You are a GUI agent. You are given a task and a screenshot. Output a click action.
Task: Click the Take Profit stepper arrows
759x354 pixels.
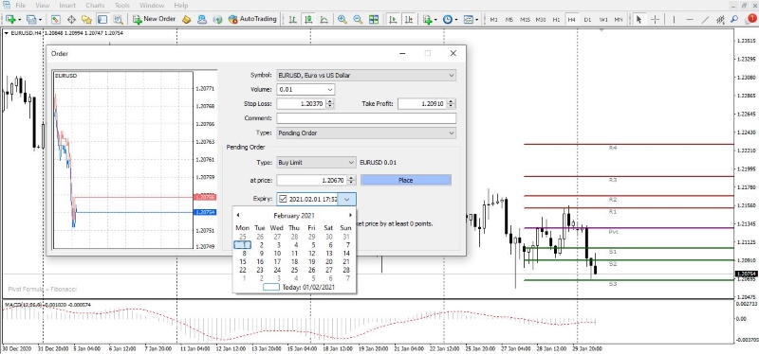coord(452,104)
